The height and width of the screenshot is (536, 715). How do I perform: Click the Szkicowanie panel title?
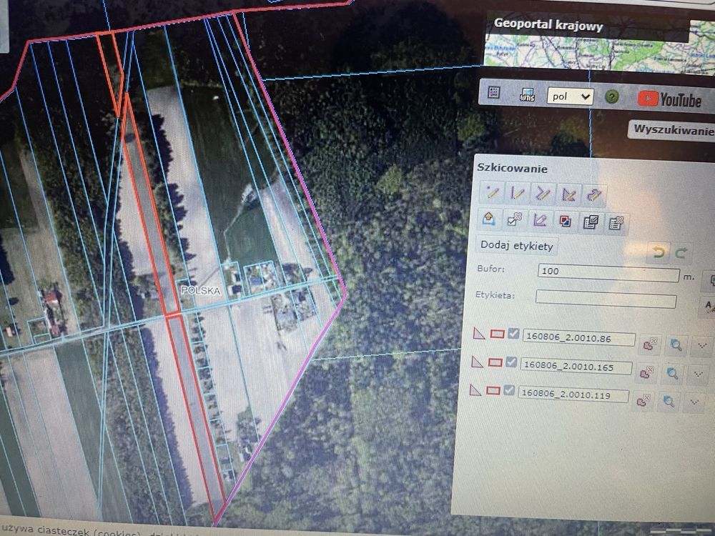pyautogui.click(x=512, y=168)
